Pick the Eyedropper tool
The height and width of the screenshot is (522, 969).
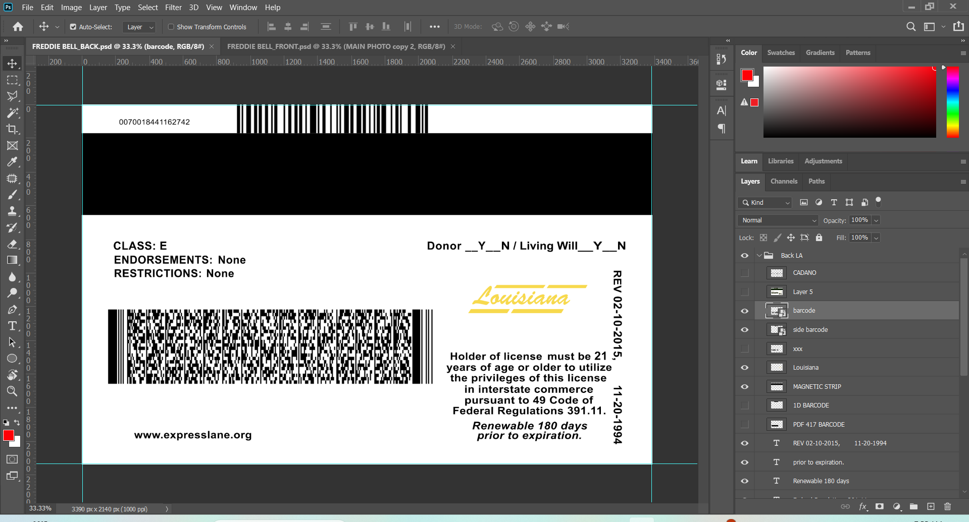[12, 162]
